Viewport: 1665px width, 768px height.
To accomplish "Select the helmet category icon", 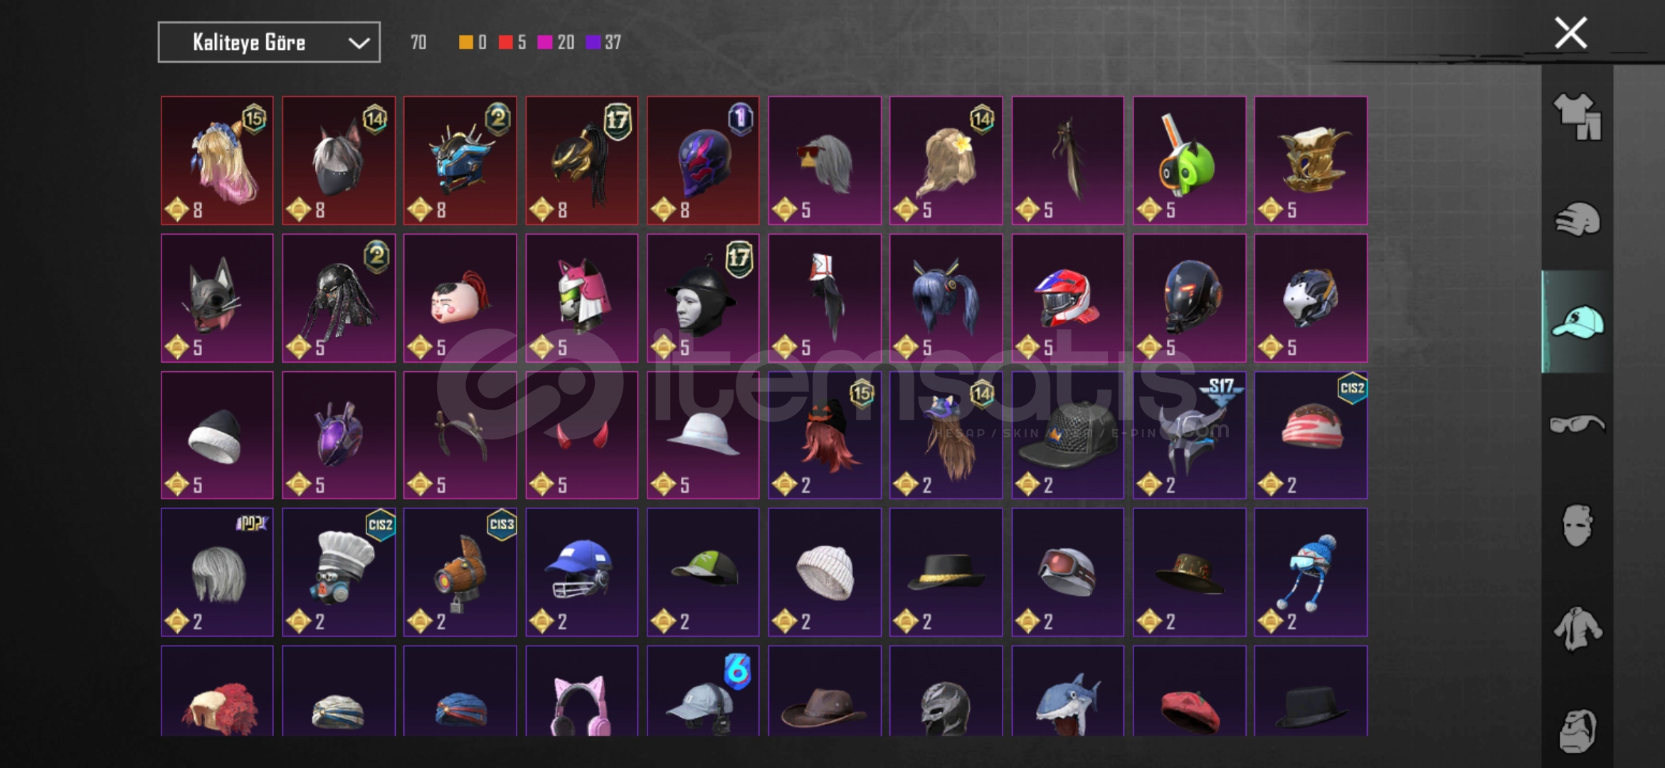I will 1577,219.
